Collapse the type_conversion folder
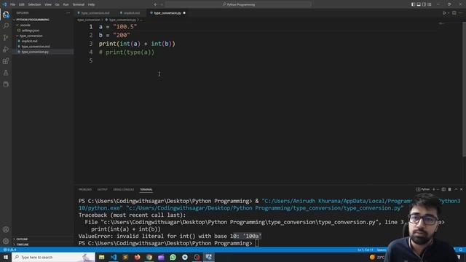Image resolution: width=466 pixels, height=262 pixels. click(x=31, y=36)
